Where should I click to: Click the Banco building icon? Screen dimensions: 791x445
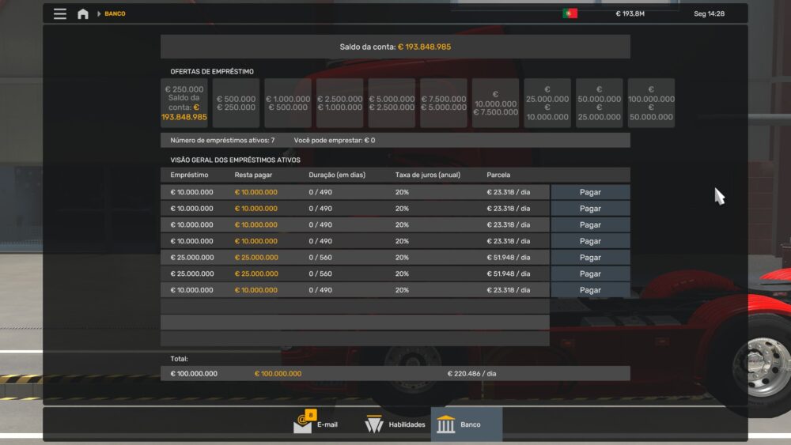tap(446, 424)
